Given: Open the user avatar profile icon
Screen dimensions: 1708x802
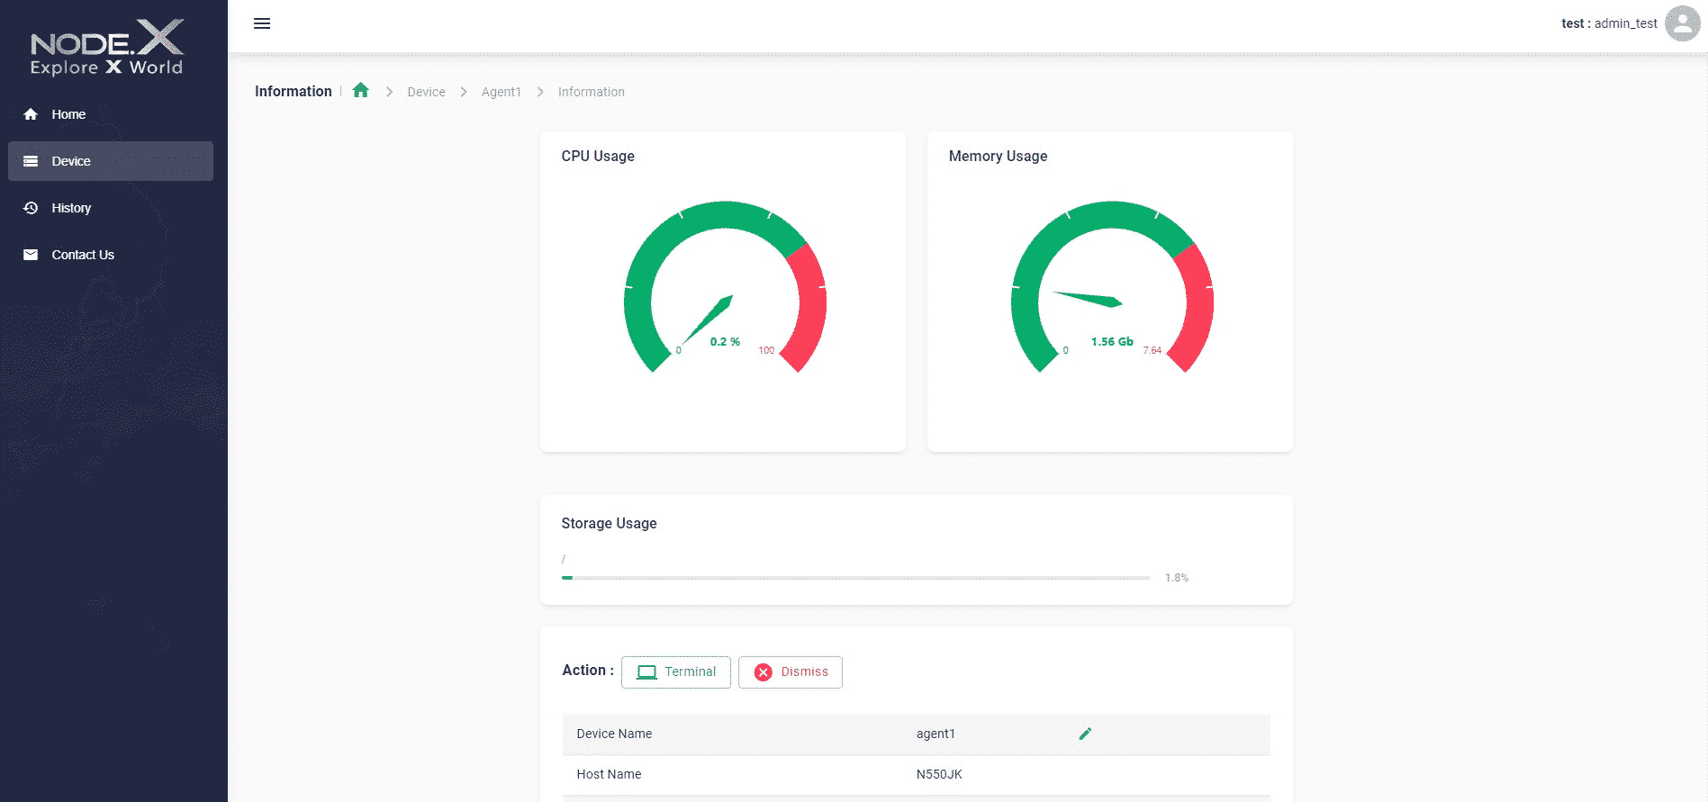Looking at the screenshot, I should coord(1681,23).
